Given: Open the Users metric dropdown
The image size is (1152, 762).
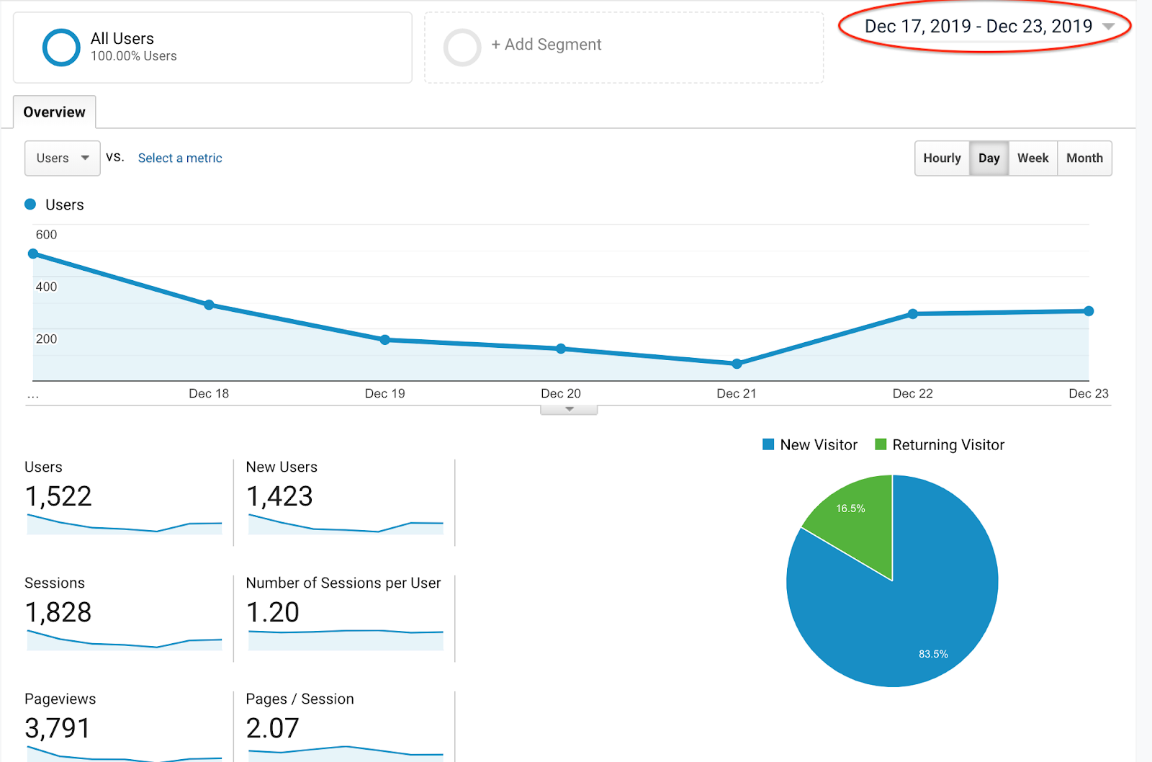Looking at the screenshot, I should [x=63, y=158].
